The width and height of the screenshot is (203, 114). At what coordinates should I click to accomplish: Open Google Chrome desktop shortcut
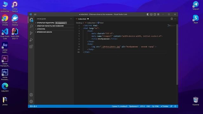pyautogui.click(x=5, y=20)
